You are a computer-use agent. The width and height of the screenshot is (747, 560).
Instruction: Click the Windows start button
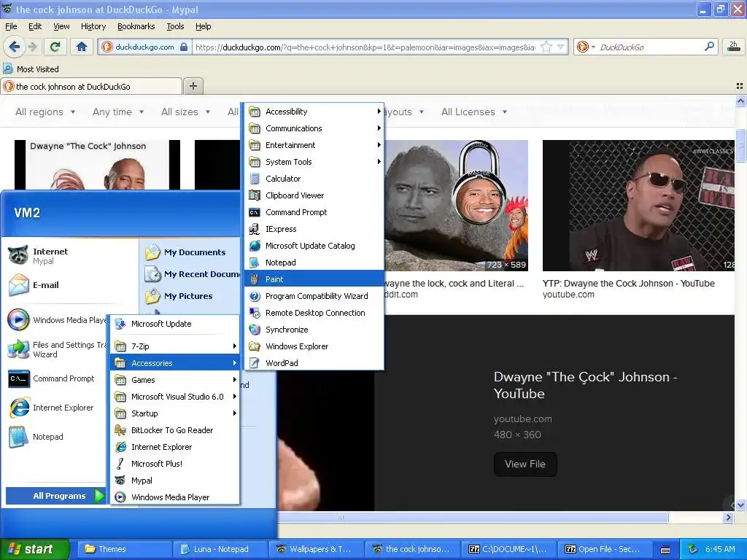pyautogui.click(x=35, y=549)
